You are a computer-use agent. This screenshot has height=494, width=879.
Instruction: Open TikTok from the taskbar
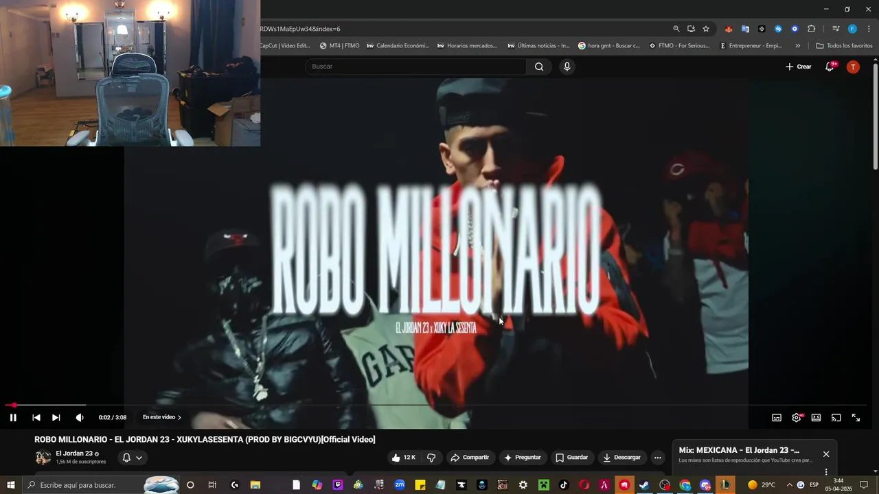point(564,485)
